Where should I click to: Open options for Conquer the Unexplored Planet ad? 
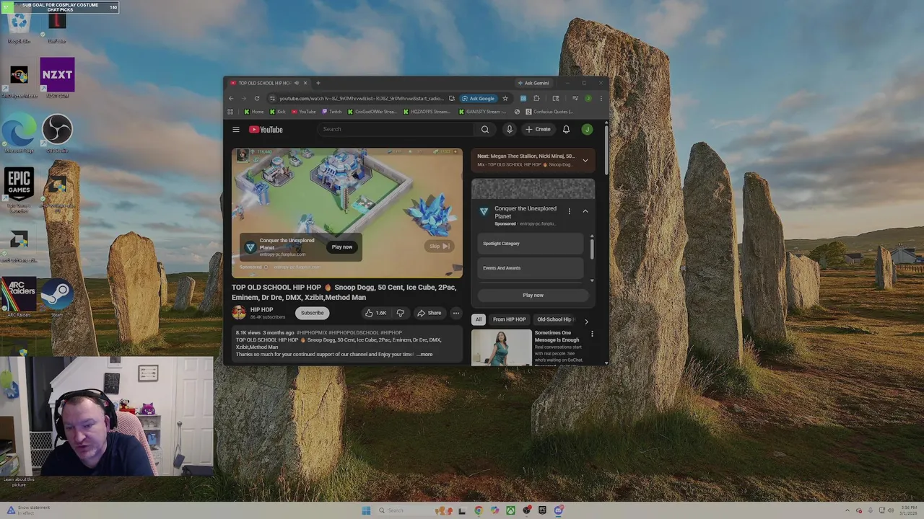[x=570, y=211]
